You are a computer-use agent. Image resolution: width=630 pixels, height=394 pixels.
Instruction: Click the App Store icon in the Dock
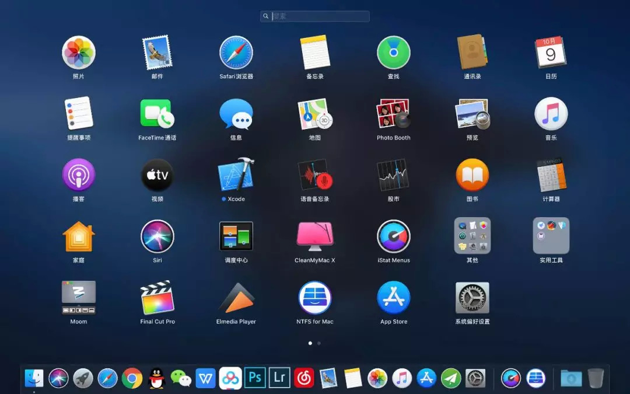pyautogui.click(x=426, y=378)
